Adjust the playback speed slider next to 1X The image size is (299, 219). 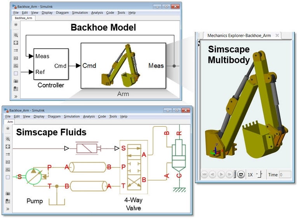[x=259, y=175]
